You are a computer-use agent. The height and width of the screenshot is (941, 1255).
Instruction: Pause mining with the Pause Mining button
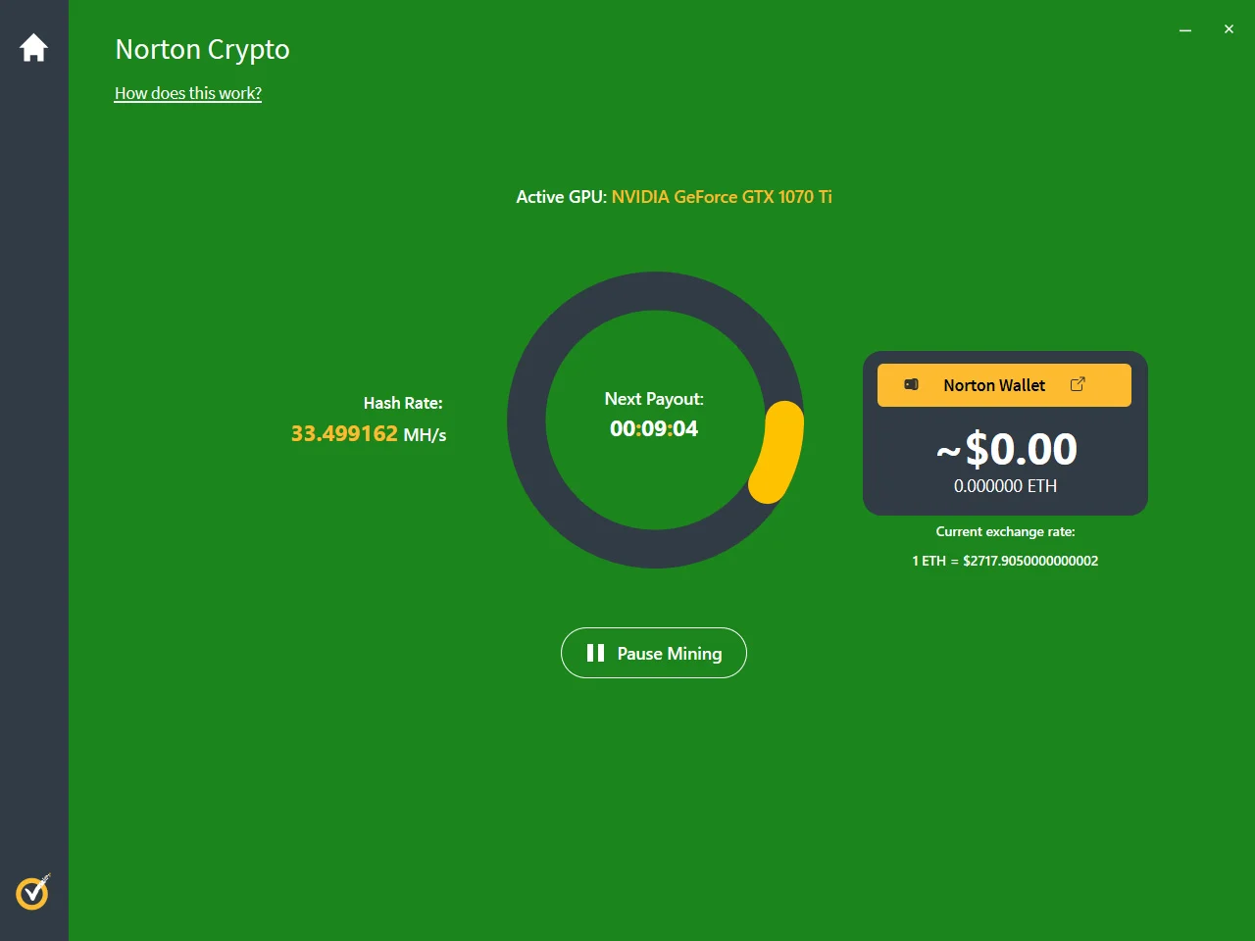pyautogui.click(x=654, y=653)
